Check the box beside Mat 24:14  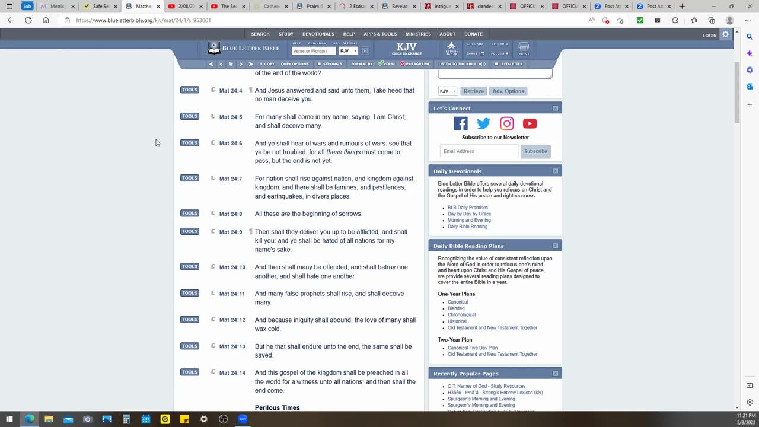tap(213, 372)
